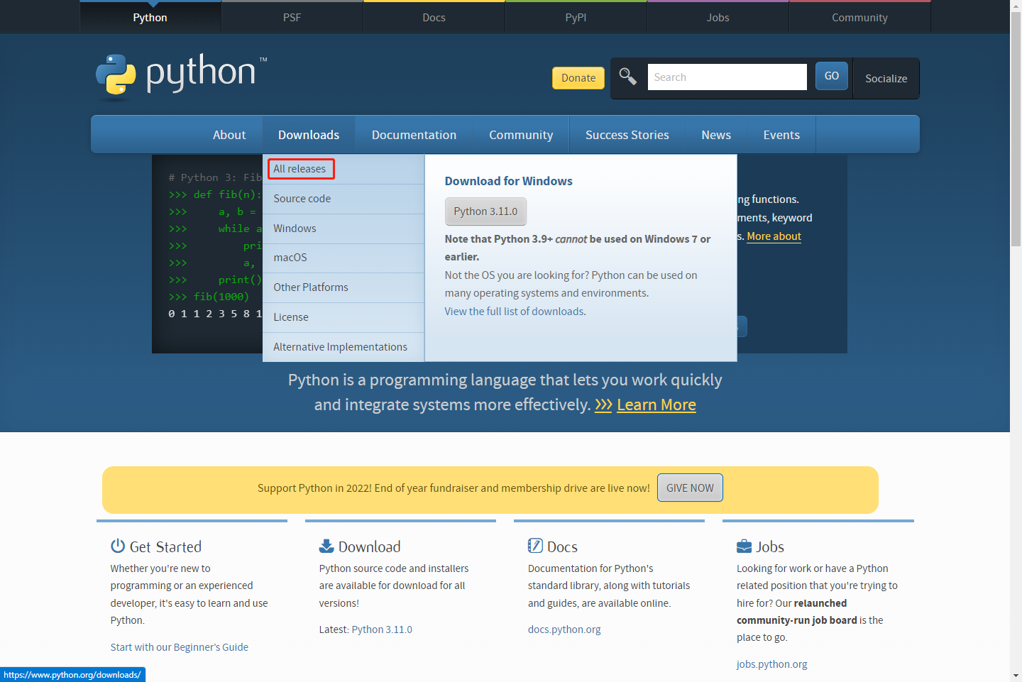Click the Docs notepad icon
1022x682 pixels.
[x=534, y=545]
